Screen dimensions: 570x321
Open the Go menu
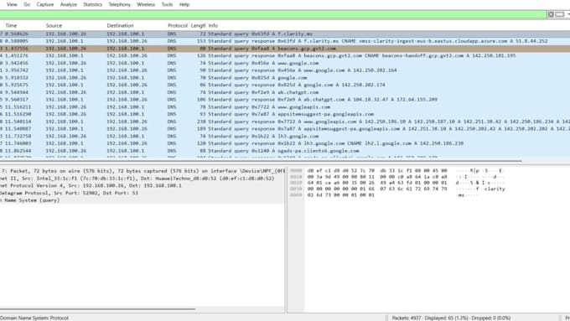27,4
